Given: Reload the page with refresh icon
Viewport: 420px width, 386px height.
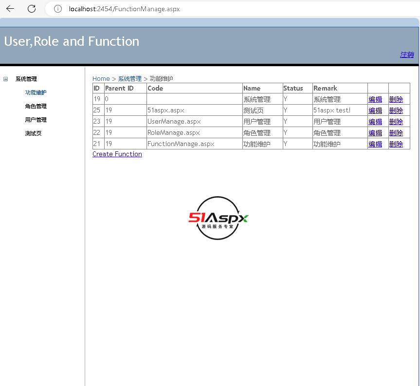Looking at the screenshot, I should (x=32, y=9).
